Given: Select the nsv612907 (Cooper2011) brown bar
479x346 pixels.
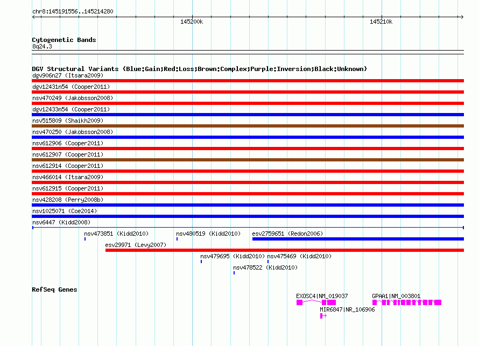Looking at the screenshot, I should point(248,160).
